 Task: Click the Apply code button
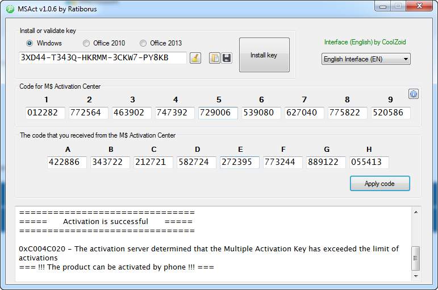tap(380, 184)
